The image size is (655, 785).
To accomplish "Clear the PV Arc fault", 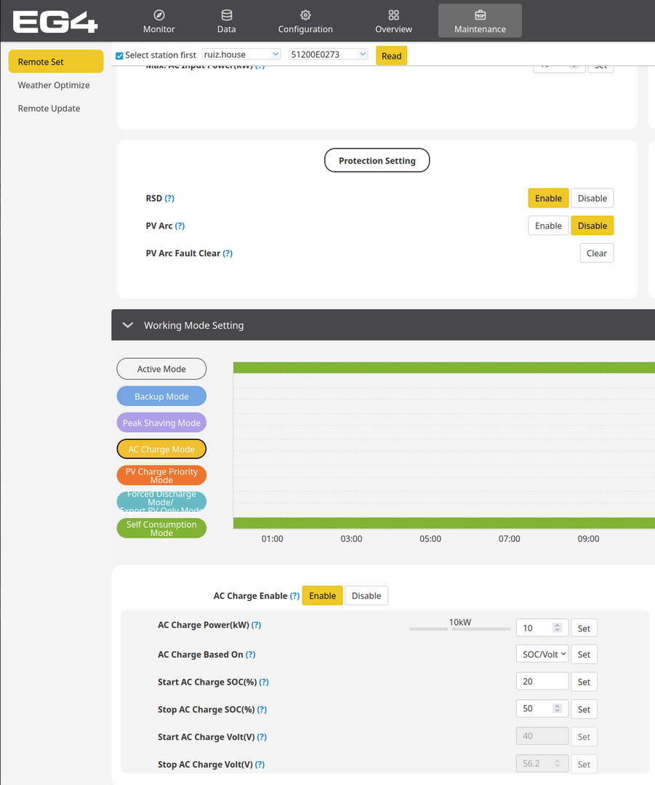I will [596, 253].
